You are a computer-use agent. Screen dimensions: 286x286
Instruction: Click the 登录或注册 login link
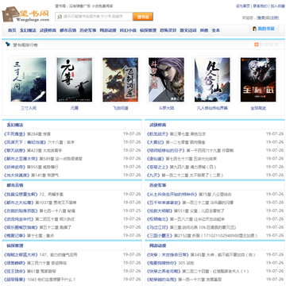268,17
